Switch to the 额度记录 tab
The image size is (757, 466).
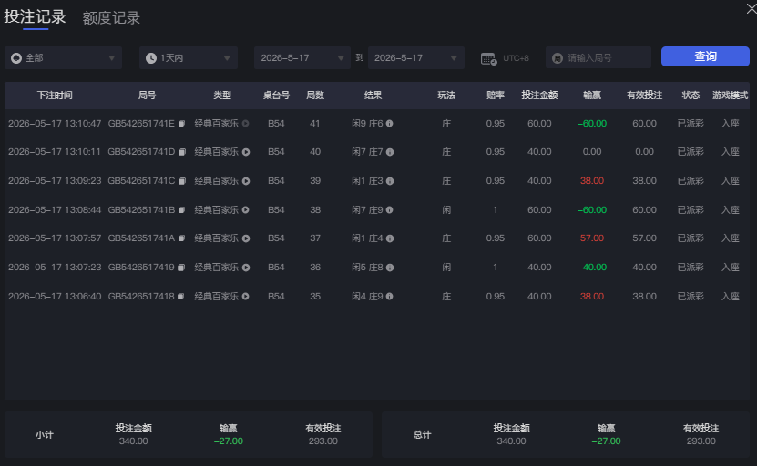[111, 18]
